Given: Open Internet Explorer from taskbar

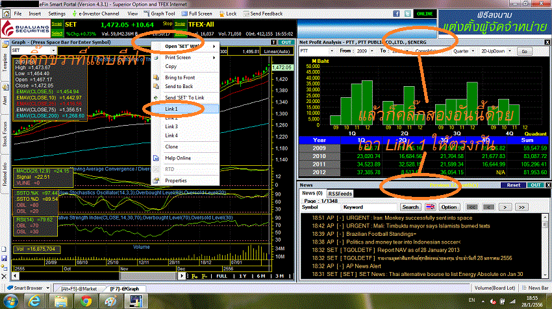Looking at the screenshot, I should [34, 301].
